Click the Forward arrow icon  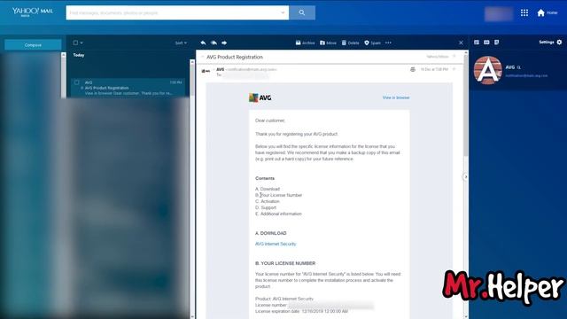(224, 43)
